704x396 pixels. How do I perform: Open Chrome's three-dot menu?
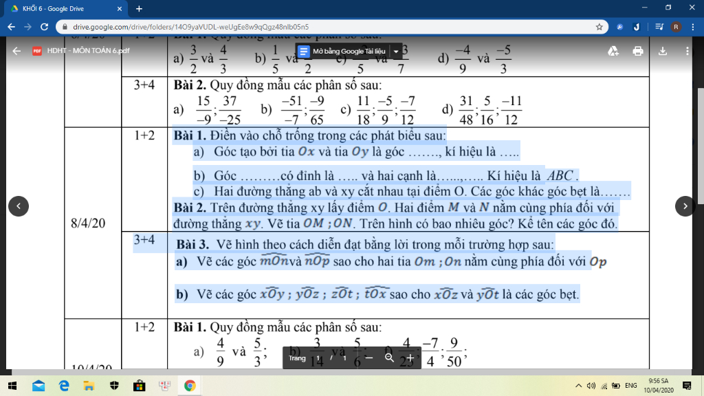693,27
